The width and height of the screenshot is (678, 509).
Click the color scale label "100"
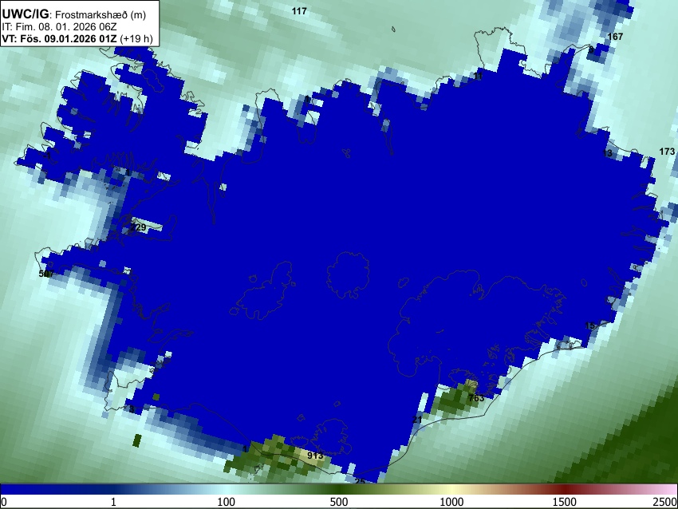226,502
